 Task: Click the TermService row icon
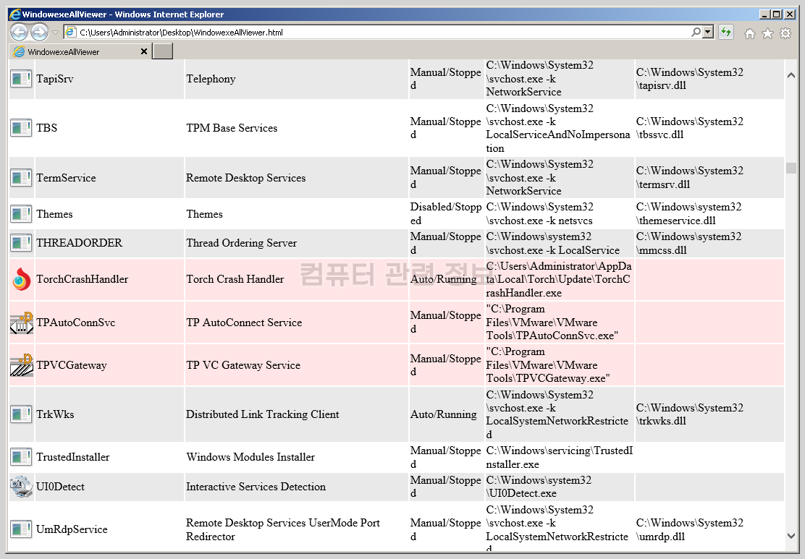pos(21,177)
